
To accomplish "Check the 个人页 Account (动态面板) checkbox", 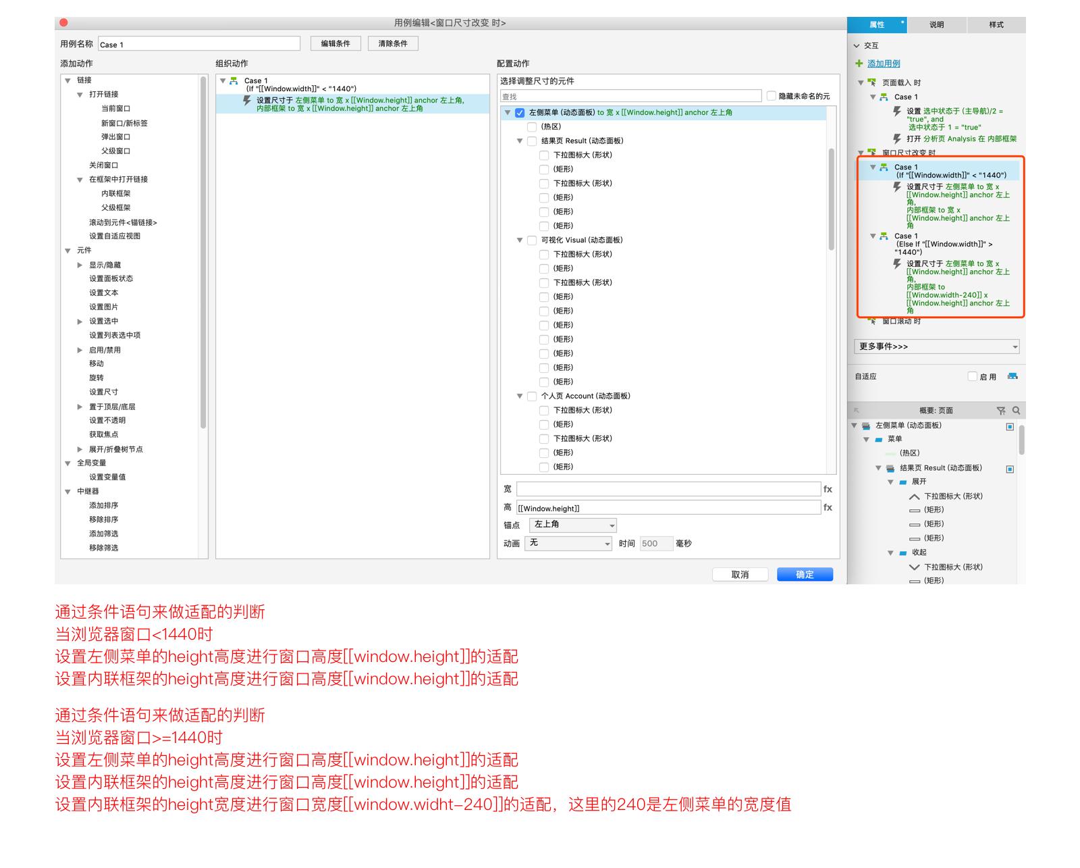I will click(x=532, y=397).
